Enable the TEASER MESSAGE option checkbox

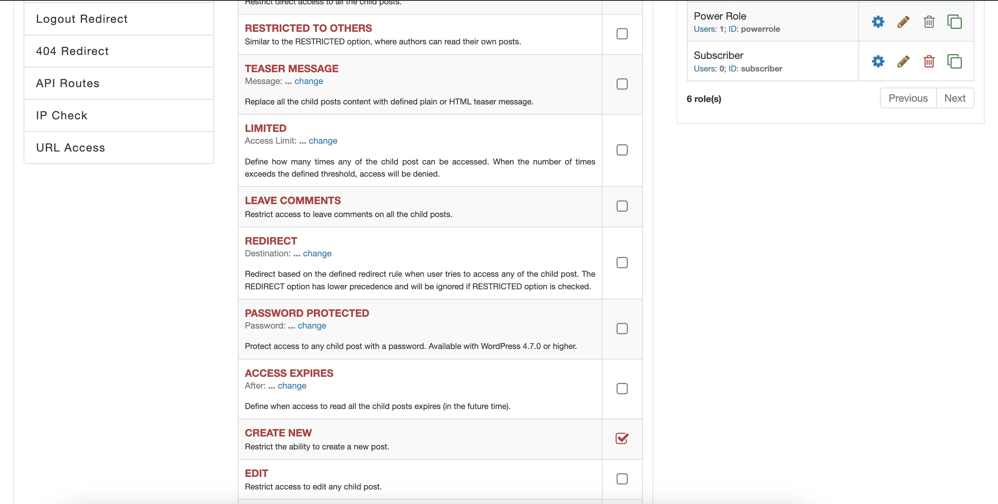(x=622, y=84)
